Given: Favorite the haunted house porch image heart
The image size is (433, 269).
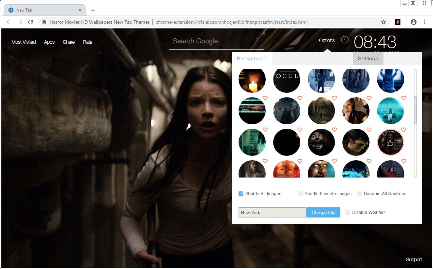Looking at the screenshot, I should pos(335,98).
